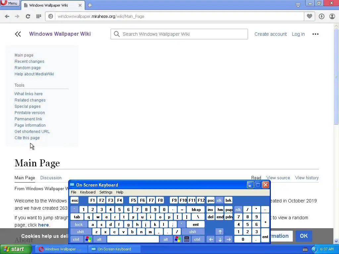
Task: Open What links here tool
Action: [x=28, y=94]
